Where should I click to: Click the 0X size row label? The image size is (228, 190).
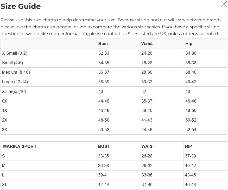coord(5,101)
